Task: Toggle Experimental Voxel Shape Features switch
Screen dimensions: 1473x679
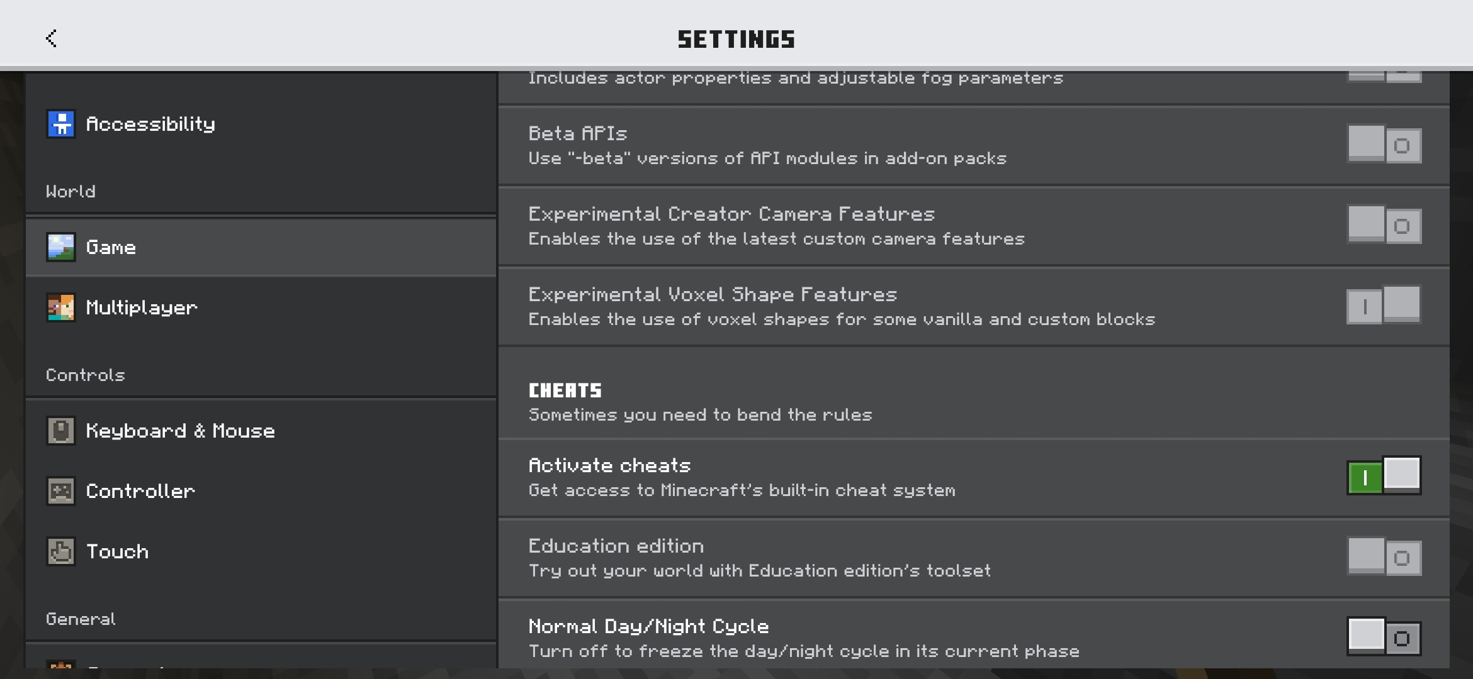Action: pos(1384,306)
